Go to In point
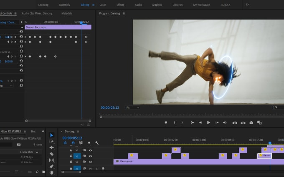The width and height of the screenshot is (284, 177). pyautogui.click(x=193, y=122)
